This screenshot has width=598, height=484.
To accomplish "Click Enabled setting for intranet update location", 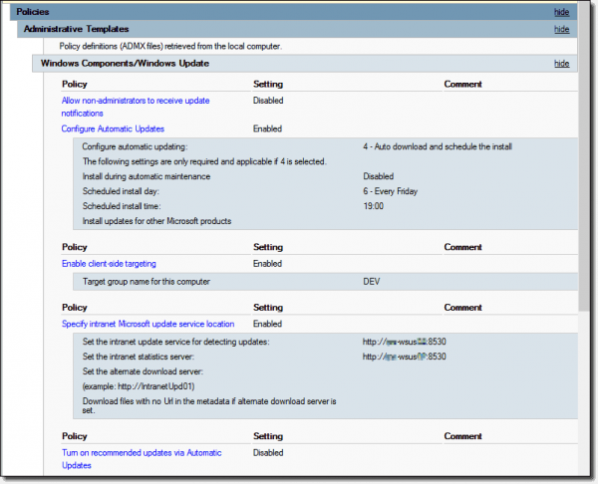I will pos(267,324).
